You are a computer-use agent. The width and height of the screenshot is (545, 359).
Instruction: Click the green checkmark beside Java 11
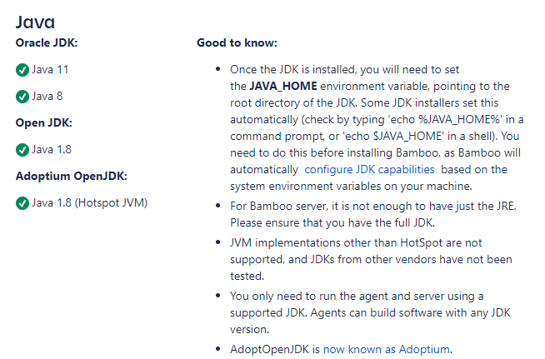point(22,69)
